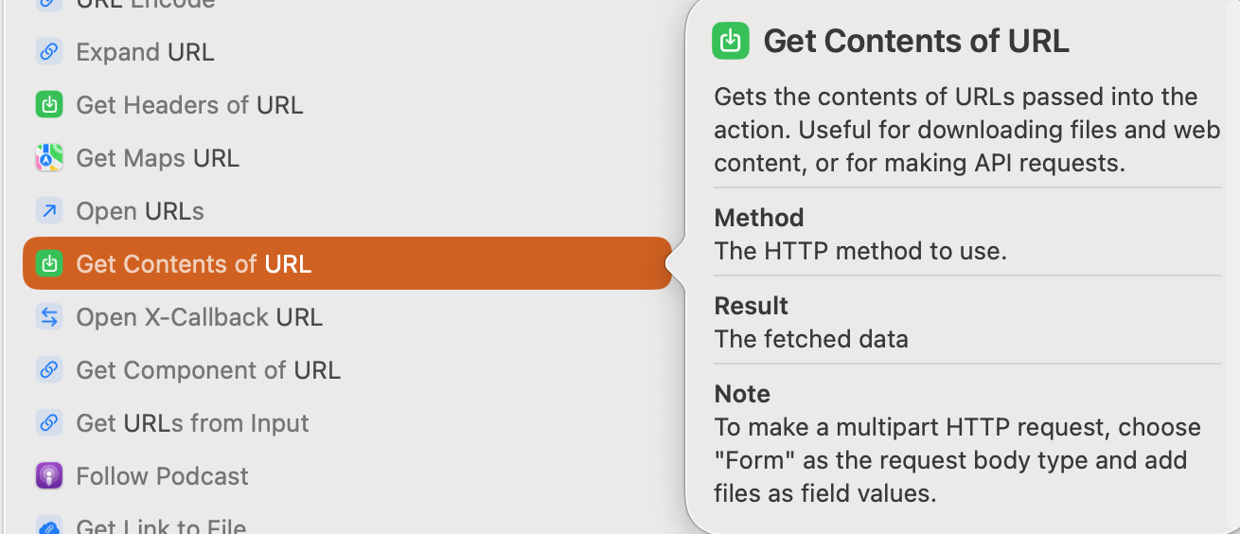Click the Maps icon beside Get Maps URL
1240x534 pixels.
[x=49, y=157]
